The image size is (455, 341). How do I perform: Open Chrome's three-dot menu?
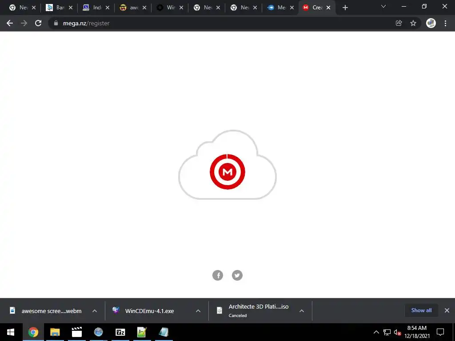click(x=445, y=23)
